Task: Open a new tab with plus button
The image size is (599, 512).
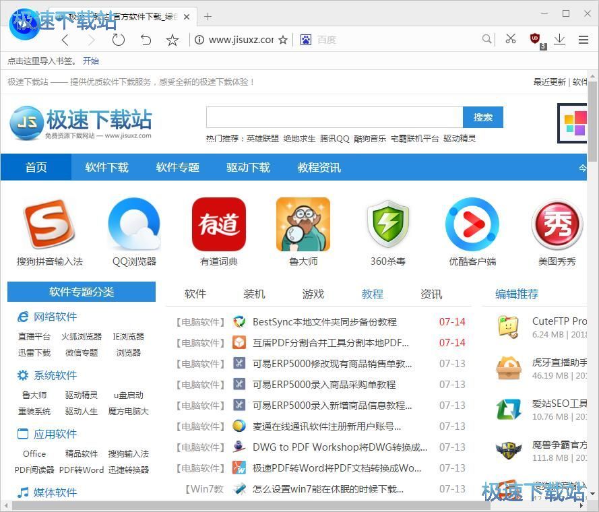Action: click(x=208, y=16)
